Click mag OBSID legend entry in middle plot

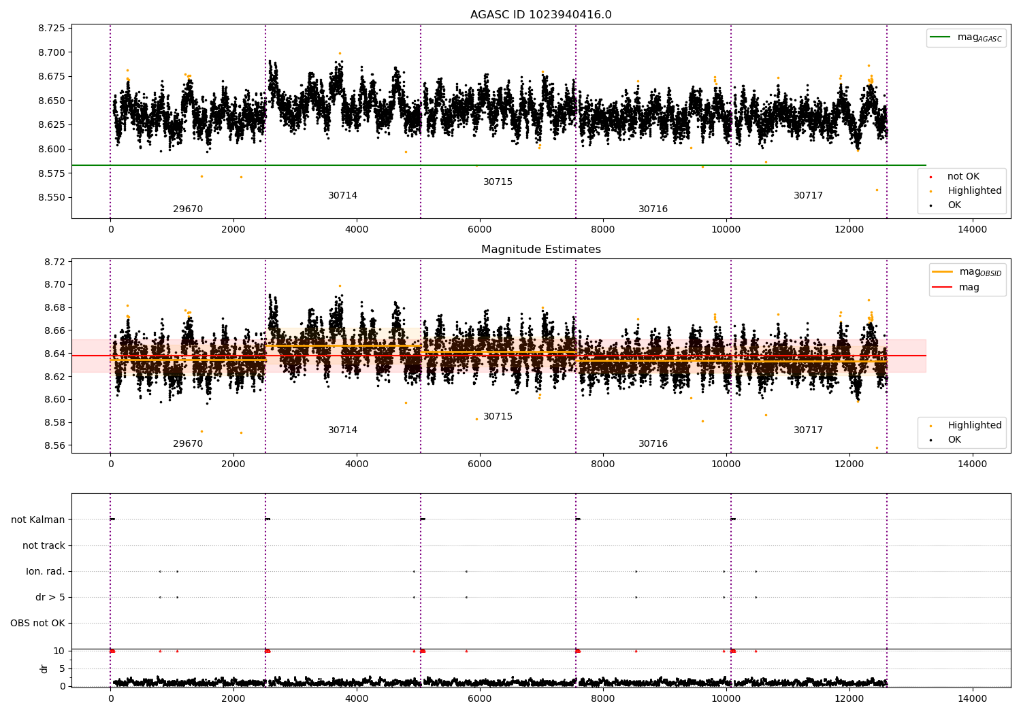pos(967,272)
